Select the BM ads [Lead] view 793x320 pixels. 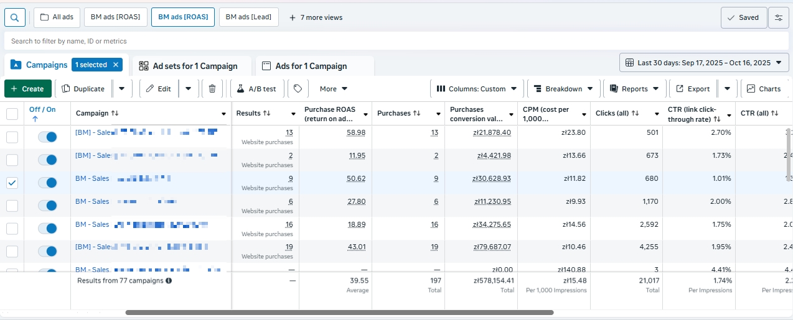pos(248,17)
